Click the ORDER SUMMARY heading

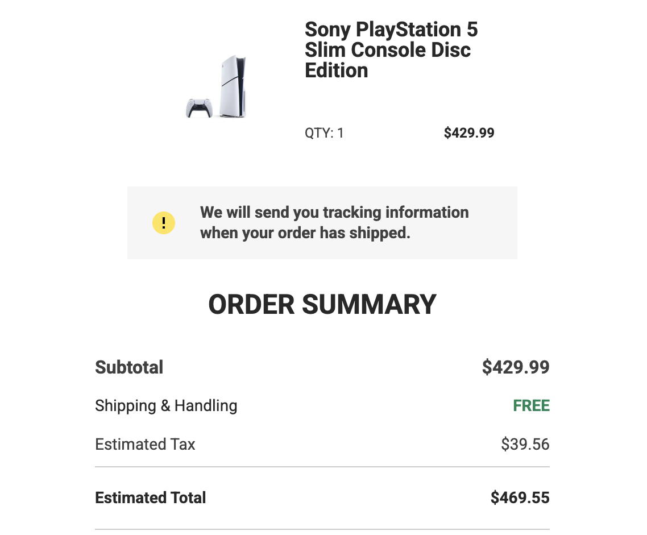point(322,304)
